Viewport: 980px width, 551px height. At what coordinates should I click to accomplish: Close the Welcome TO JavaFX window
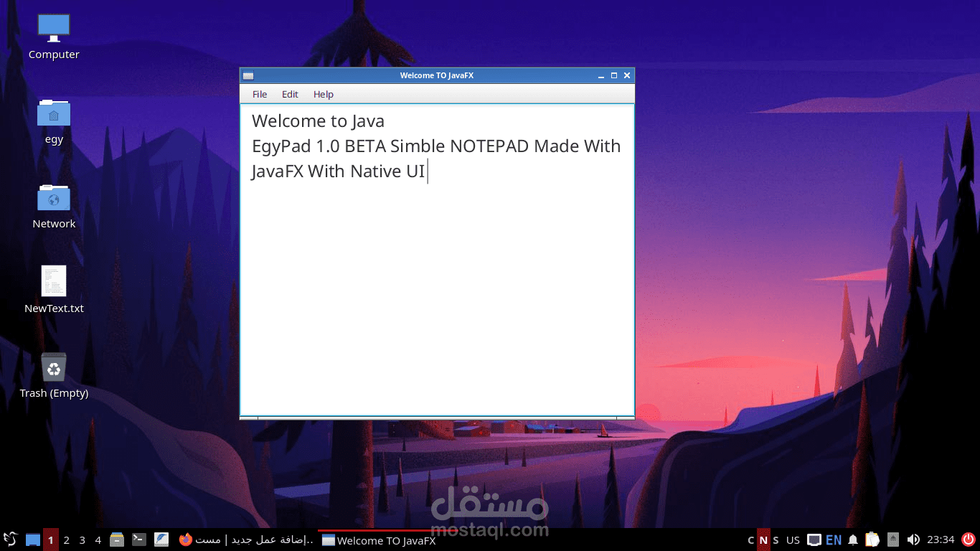coord(627,75)
